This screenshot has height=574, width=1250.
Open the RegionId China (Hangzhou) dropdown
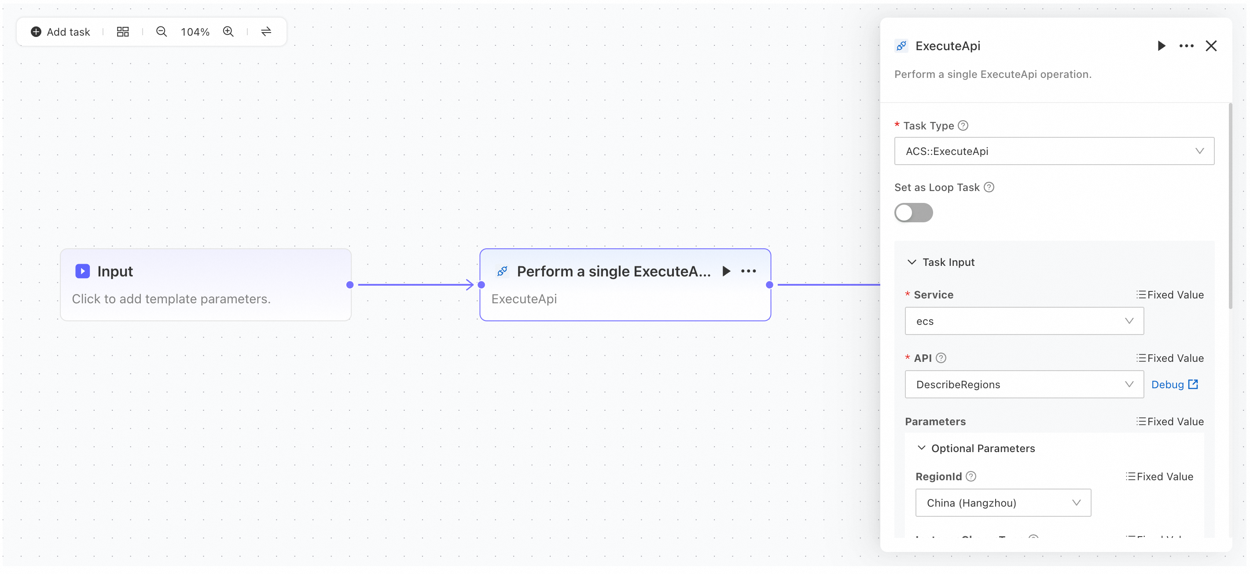pos(1003,503)
